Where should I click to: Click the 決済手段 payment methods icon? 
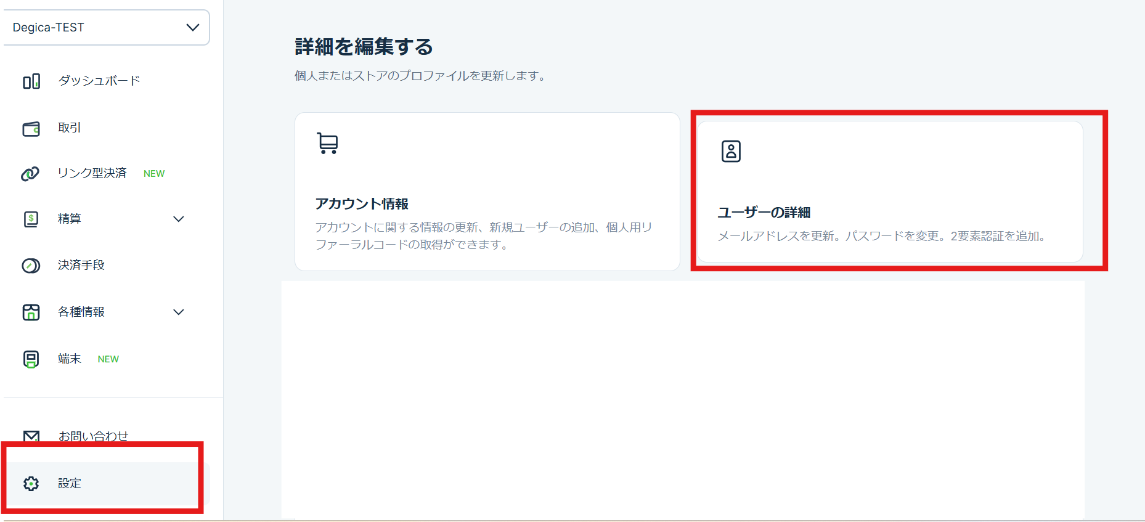tap(31, 266)
